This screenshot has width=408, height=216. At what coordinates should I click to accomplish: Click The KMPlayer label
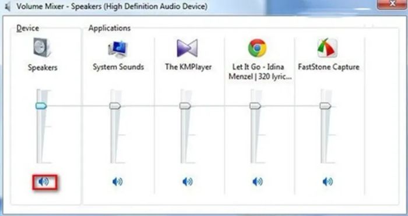[188, 67]
